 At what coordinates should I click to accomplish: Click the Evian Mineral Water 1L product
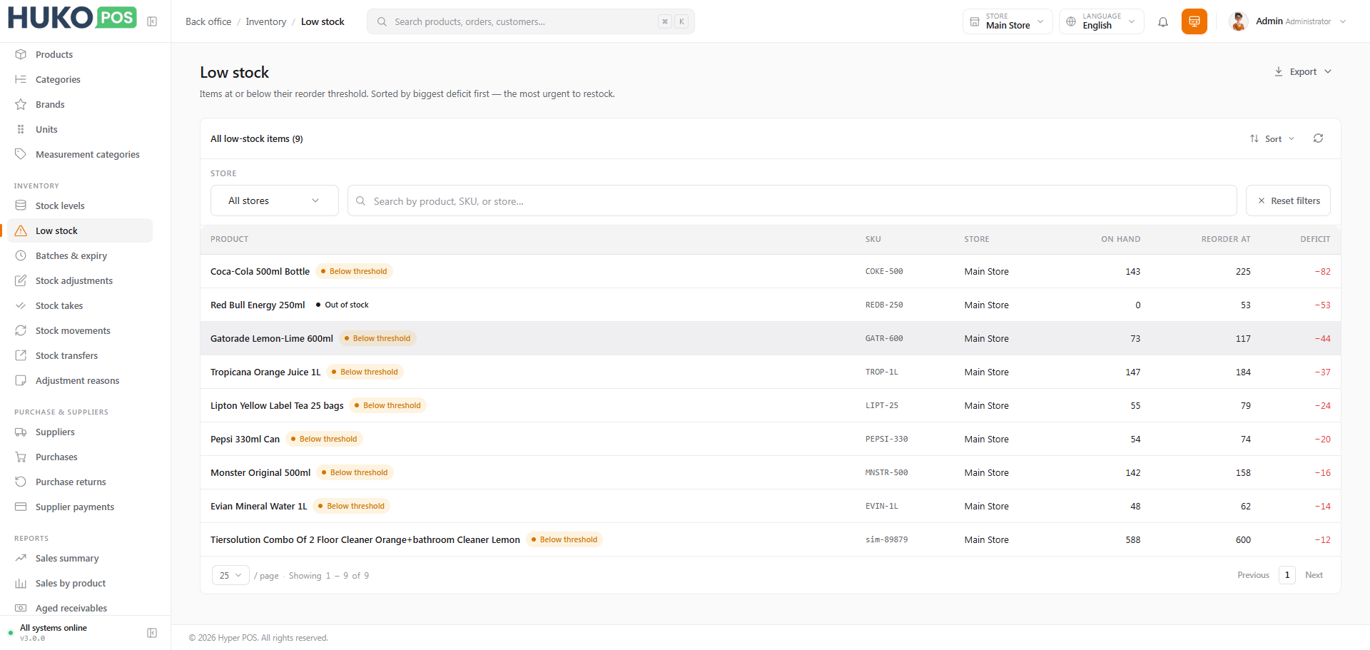pos(259,506)
